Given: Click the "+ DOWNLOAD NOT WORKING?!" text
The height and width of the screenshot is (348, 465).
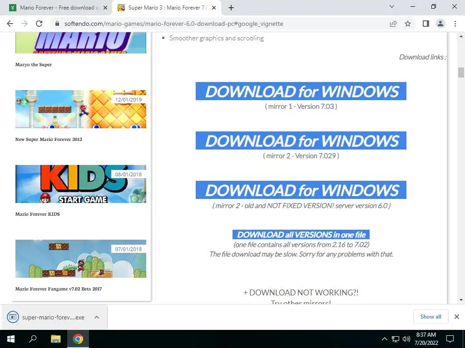Looking at the screenshot, I should point(301,292).
